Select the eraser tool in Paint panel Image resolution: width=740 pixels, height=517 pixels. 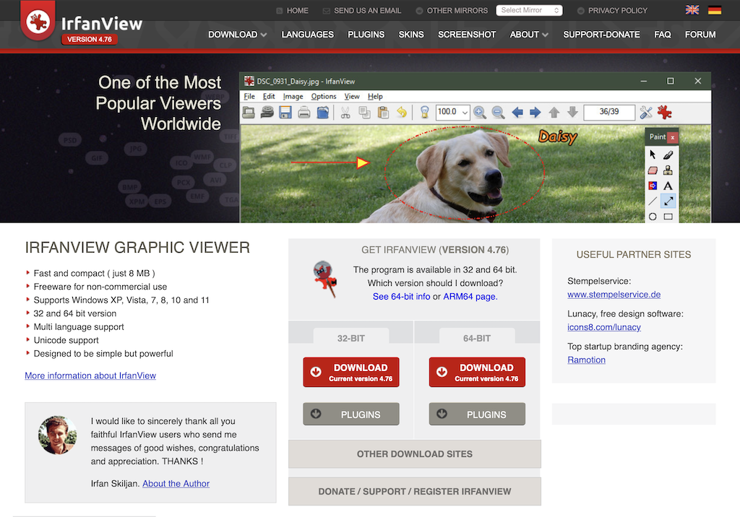click(653, 170)
